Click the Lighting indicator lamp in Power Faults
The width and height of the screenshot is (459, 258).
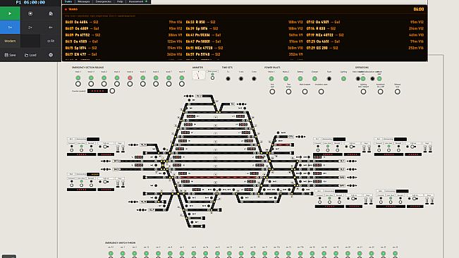coord(343,79)
